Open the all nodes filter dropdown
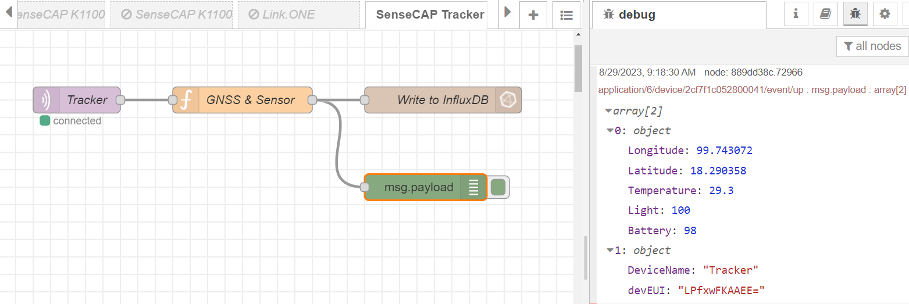This screenshot has width=909, height=304. pyautogui.click(x=872, y=46)
